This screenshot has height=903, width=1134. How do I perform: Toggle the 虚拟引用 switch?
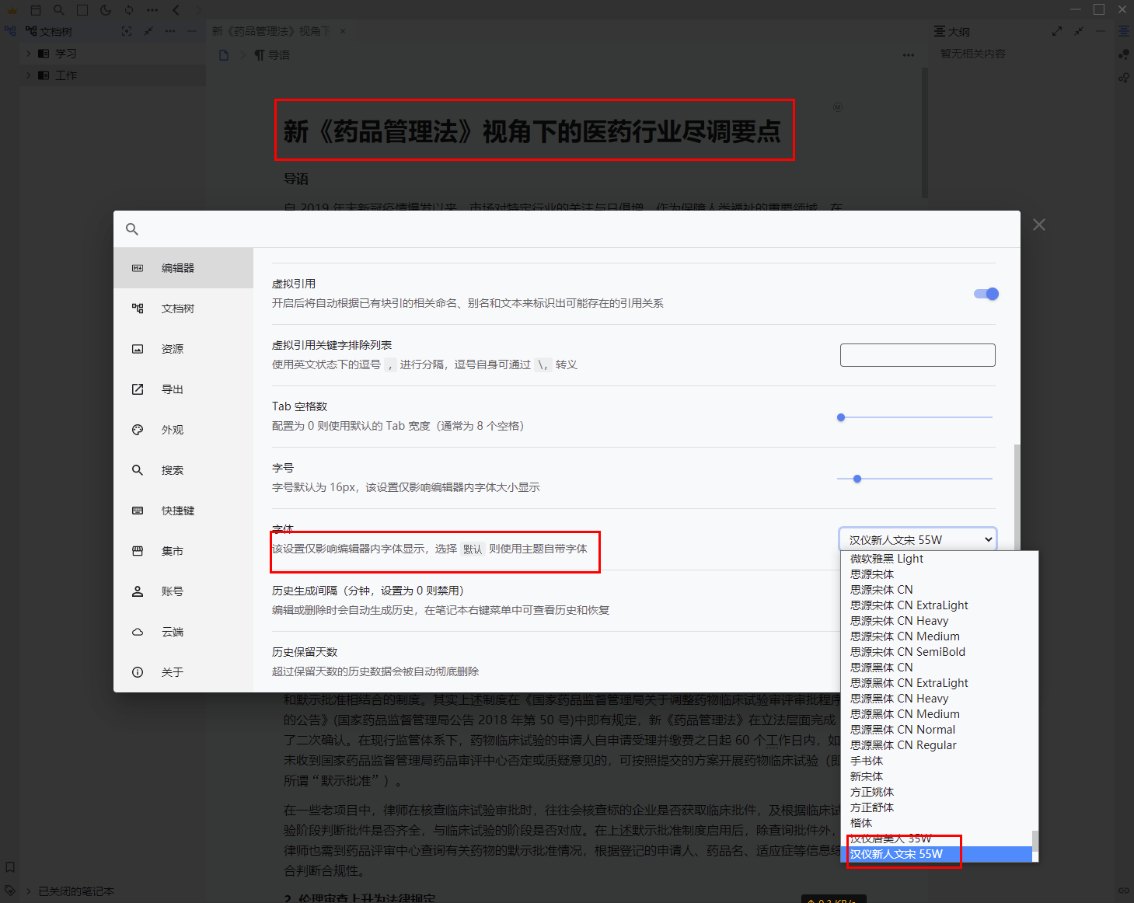tap(986, 294)
